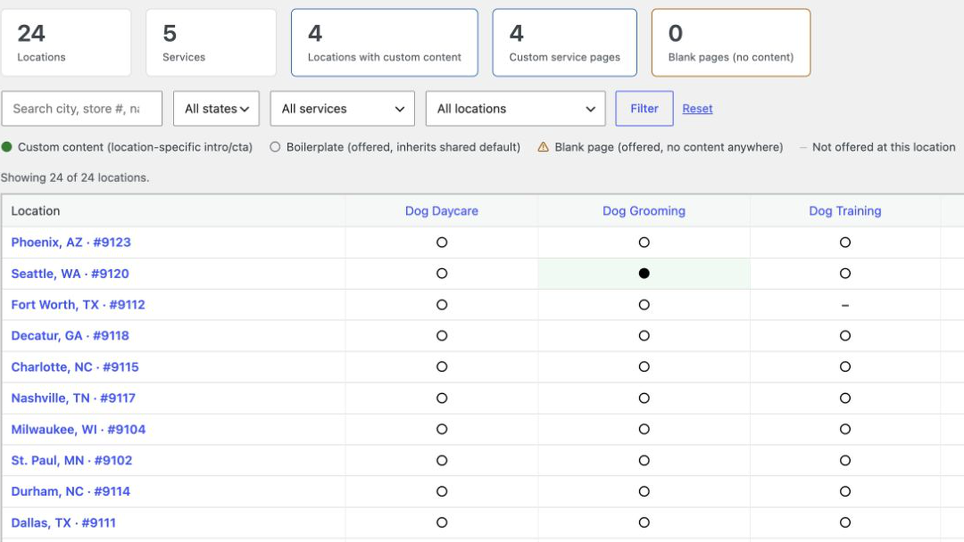Open the All states dropdown
Image resolution: width=964 pixels, height=542 pixels.
coord(216,108)
